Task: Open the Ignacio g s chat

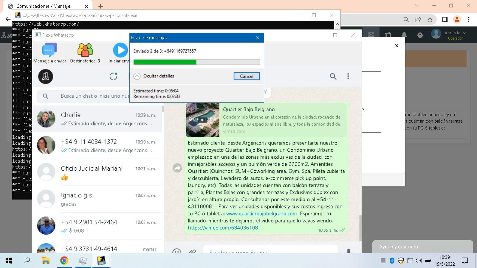Action: pyautogui.click(x=97, y=199)
